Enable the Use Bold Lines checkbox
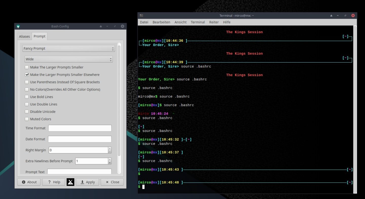This screenshot has height=199, width=365. click(27, 97)
